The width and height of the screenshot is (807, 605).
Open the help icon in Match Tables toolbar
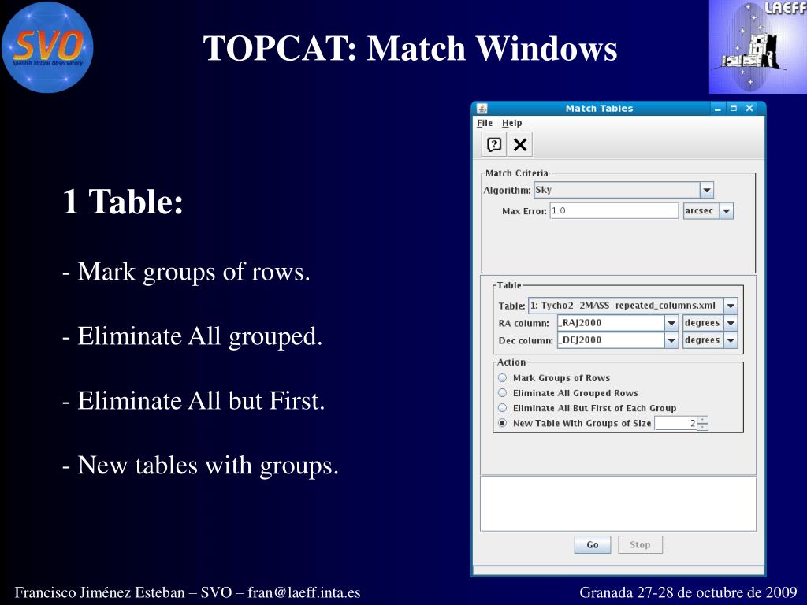tap(494, 145)
